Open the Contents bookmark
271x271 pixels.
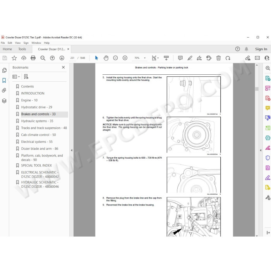point(27,86)
